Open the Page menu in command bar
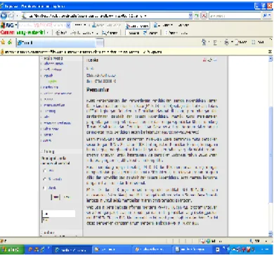274x255 pixels. pos(241,42)
